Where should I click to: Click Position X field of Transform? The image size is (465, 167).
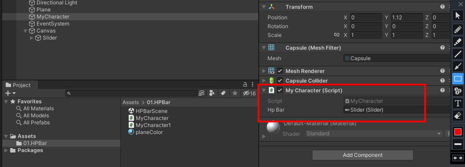[366, 18]
